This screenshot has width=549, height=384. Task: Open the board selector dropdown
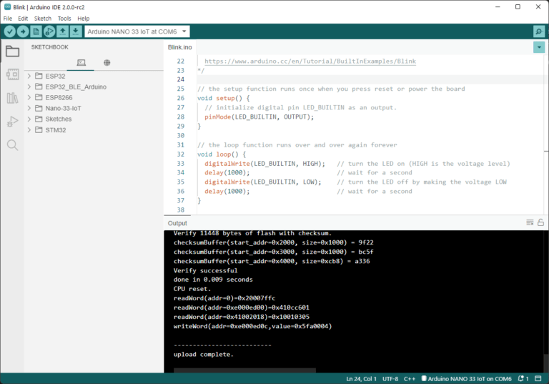tap(137, 31)
